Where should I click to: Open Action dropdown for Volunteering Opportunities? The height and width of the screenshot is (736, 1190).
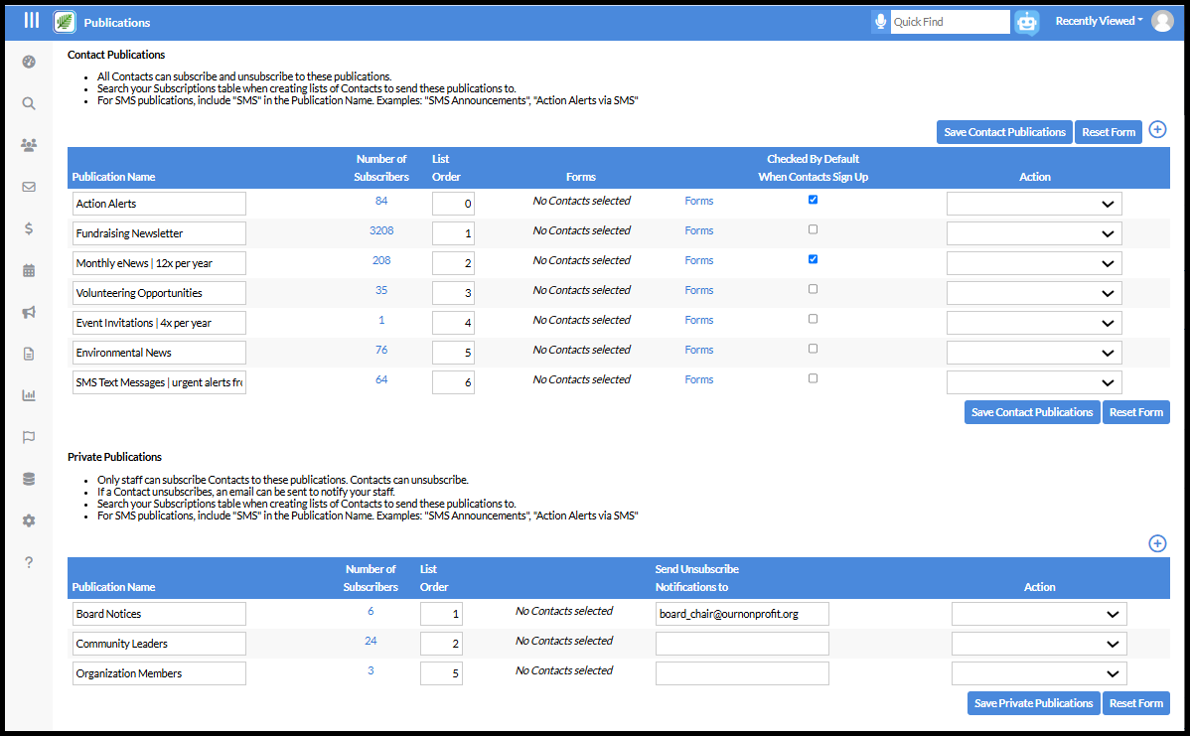coord(1034,293)
